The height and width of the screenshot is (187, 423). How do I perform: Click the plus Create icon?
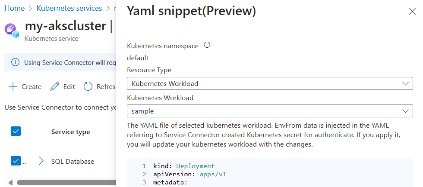[x=13, y=86]
